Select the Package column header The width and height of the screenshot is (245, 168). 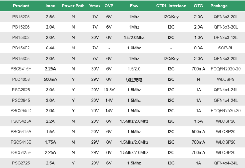[219, 6]
